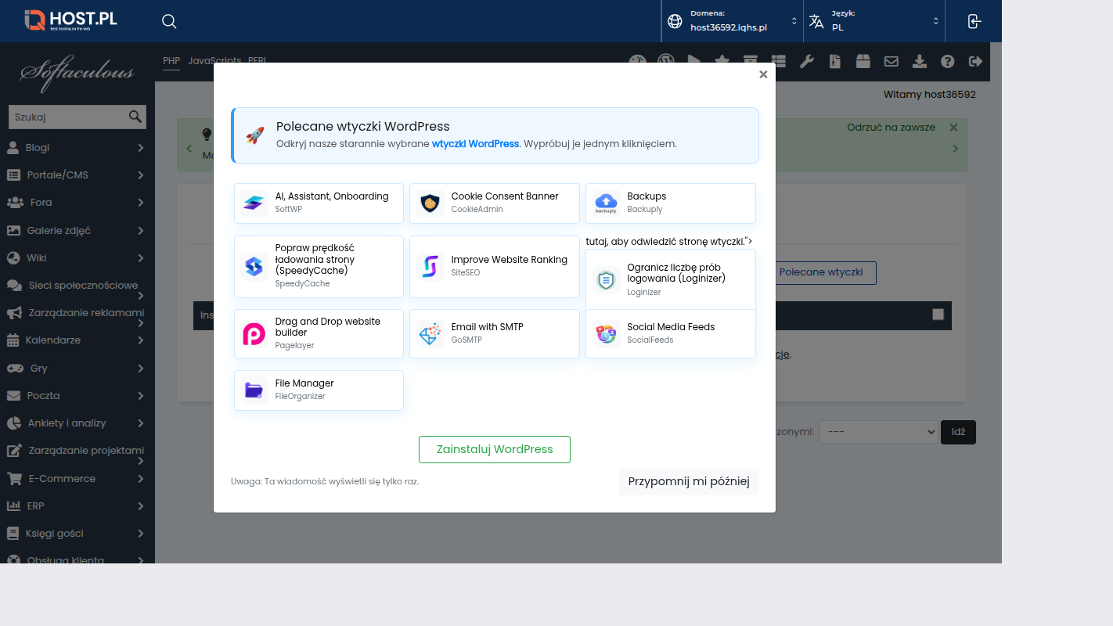Image resolution: width=1113 pixels, height=626 pixels.
Task: Click the Zainstaluj WordPress button
Action: point(495,449)
